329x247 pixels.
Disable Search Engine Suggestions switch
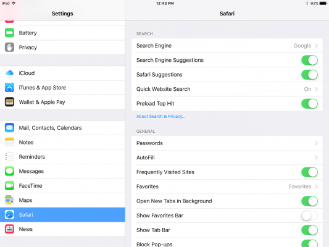coord(309,61)
